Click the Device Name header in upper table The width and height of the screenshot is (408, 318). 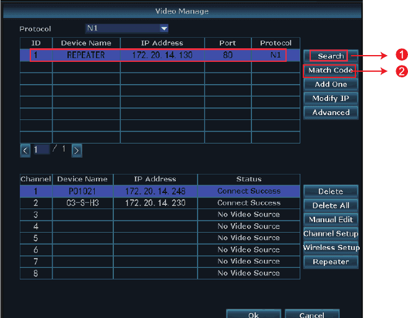(86, 43)
